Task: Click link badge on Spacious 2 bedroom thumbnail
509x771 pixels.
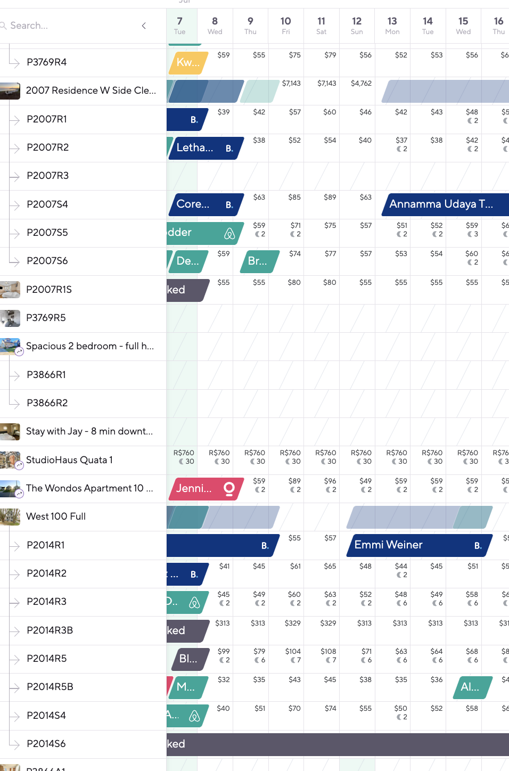Action: click(19, 351)
